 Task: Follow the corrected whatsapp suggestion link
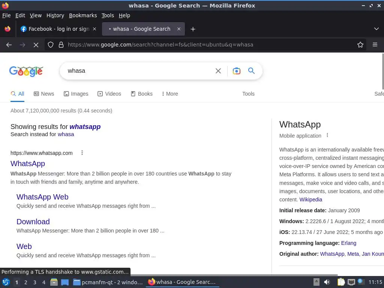85,127
